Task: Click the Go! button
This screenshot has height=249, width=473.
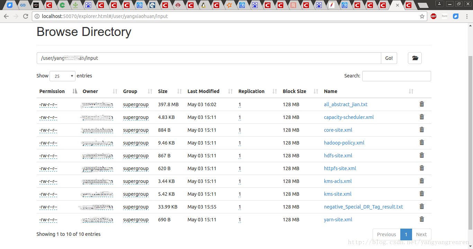Action: tap(389, 58)
